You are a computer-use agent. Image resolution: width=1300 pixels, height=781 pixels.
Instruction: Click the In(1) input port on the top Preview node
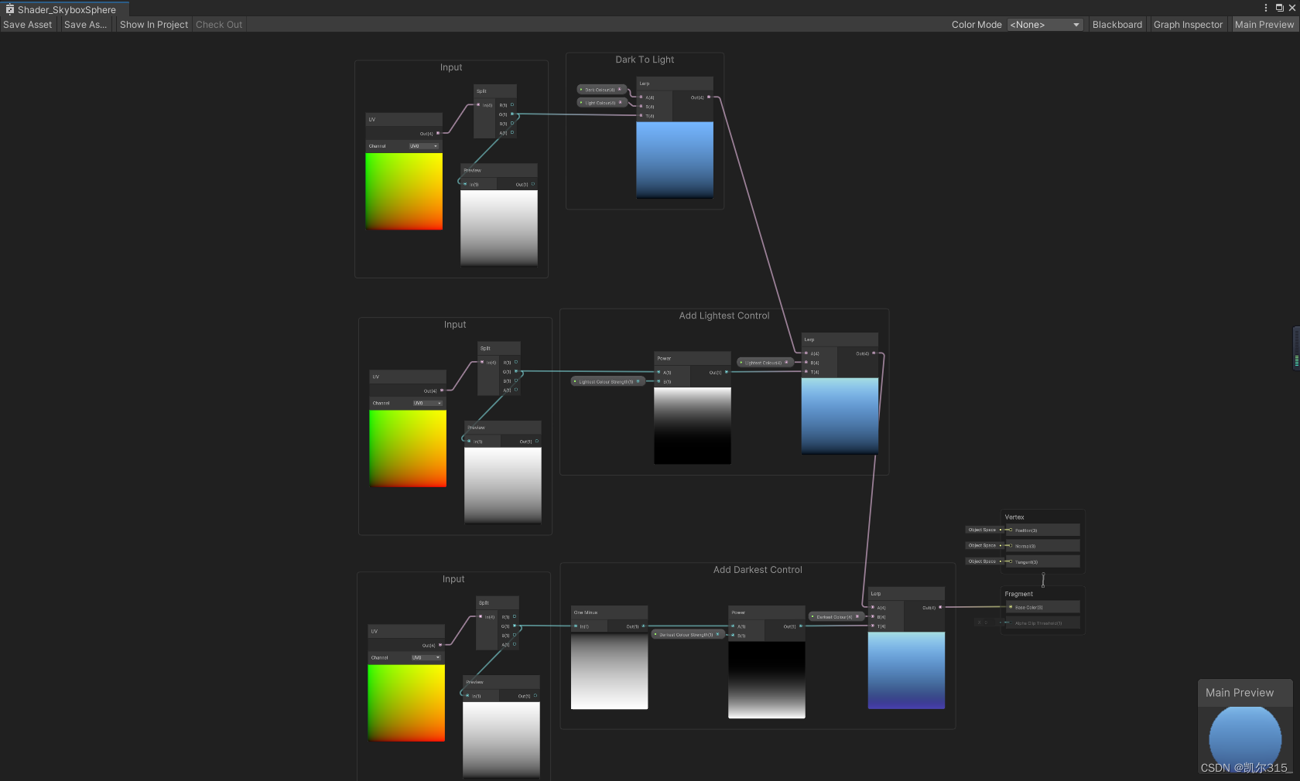click(465, 184)
